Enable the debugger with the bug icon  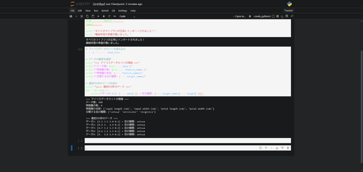click(250, 16)
